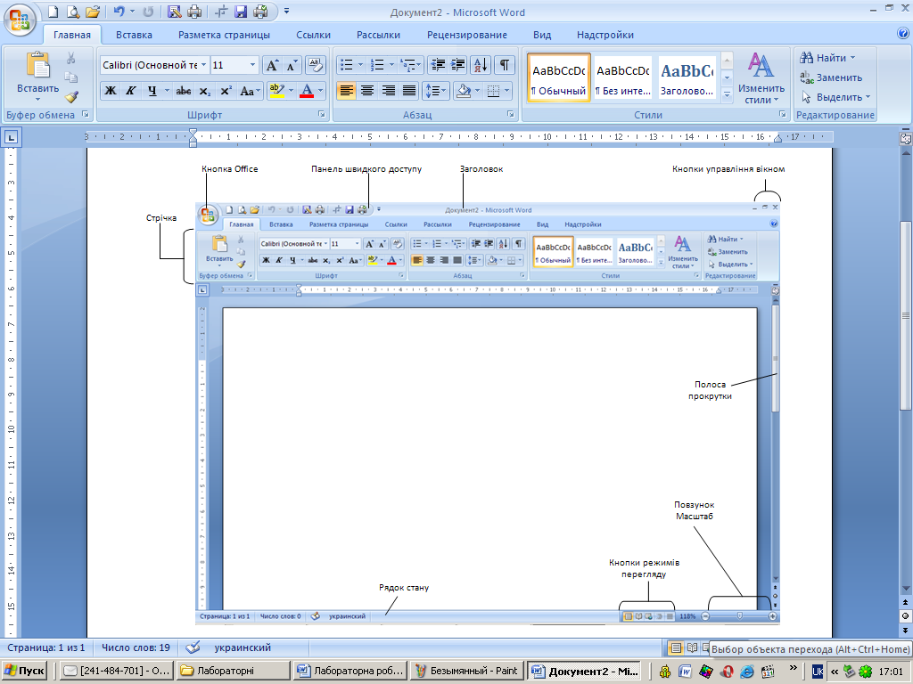Switch to print layout view in status bar
913x684 pixels.
pos(676,647)
